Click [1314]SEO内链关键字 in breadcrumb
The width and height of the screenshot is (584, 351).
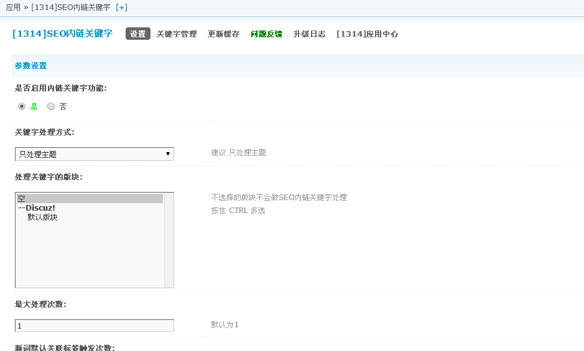pyautogui.click(x=71, y=7)
